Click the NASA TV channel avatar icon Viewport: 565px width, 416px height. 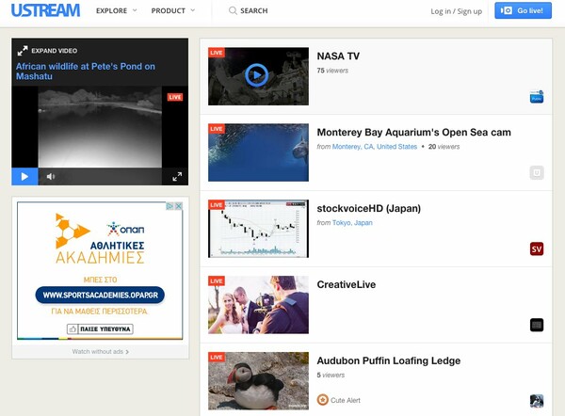537,97
